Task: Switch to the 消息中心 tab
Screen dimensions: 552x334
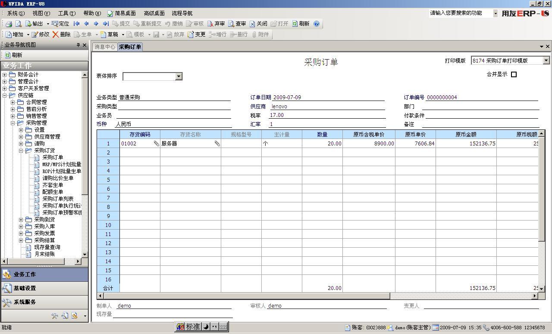Action: (x=104, y=47)
